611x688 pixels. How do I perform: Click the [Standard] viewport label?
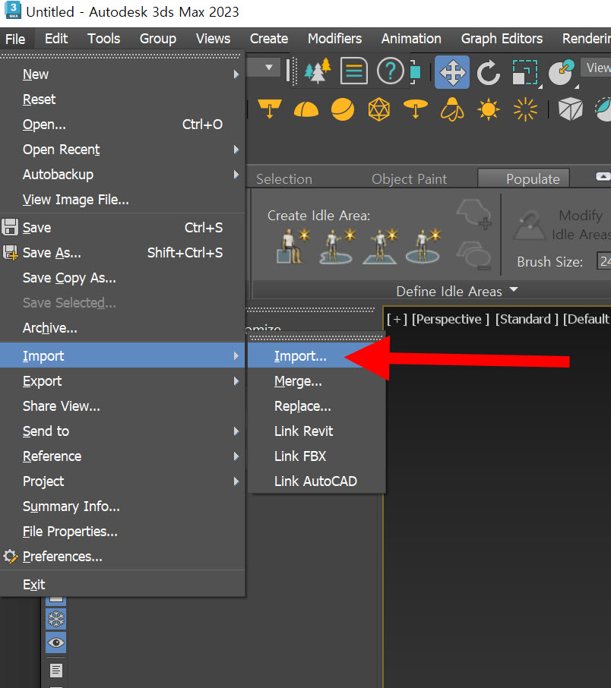tap(527, 319)
